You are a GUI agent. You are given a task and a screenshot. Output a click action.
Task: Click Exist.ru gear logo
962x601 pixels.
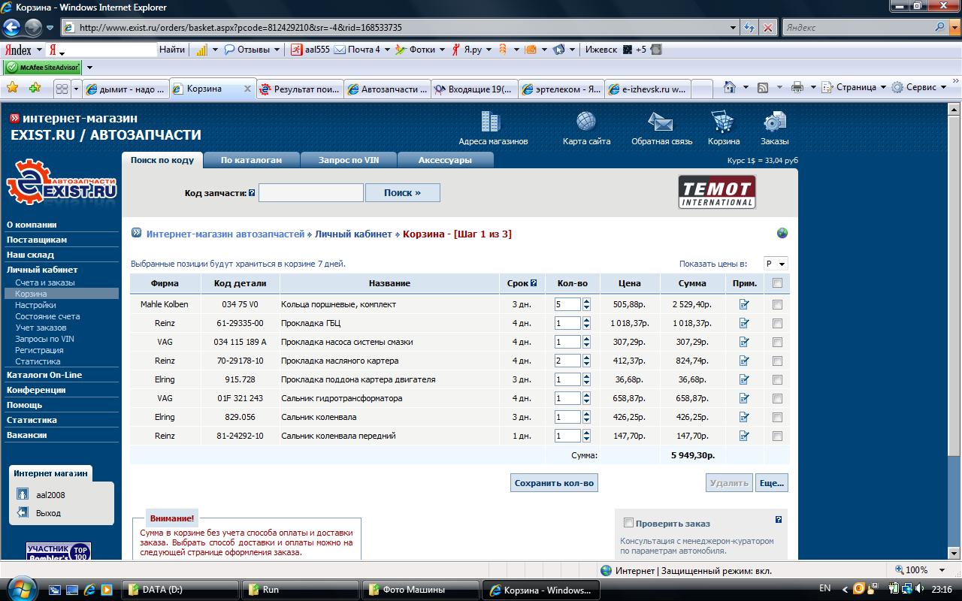click(62, 181)
